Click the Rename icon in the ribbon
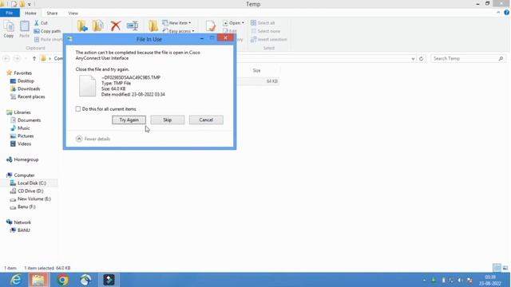The width and height of the screenshot is (511, 287). point(132,26)
